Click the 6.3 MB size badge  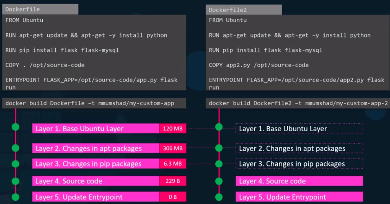coord(173,164)
